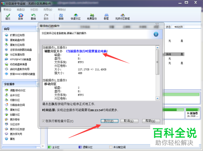Click operations list scroll-up arrow
This screenshot has height=151, width=203.
tap(158, 47)
